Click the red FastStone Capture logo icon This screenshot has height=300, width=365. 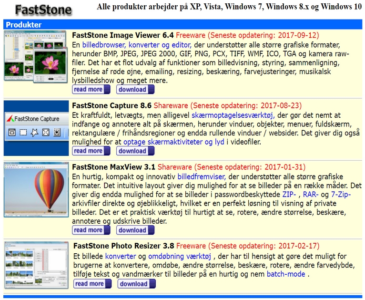pos(10,119)
